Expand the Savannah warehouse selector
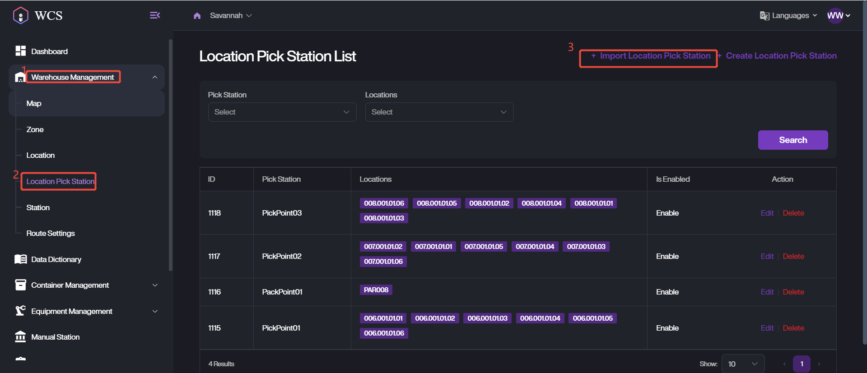This screenshot has height=373, width=867. coord(231,16)
